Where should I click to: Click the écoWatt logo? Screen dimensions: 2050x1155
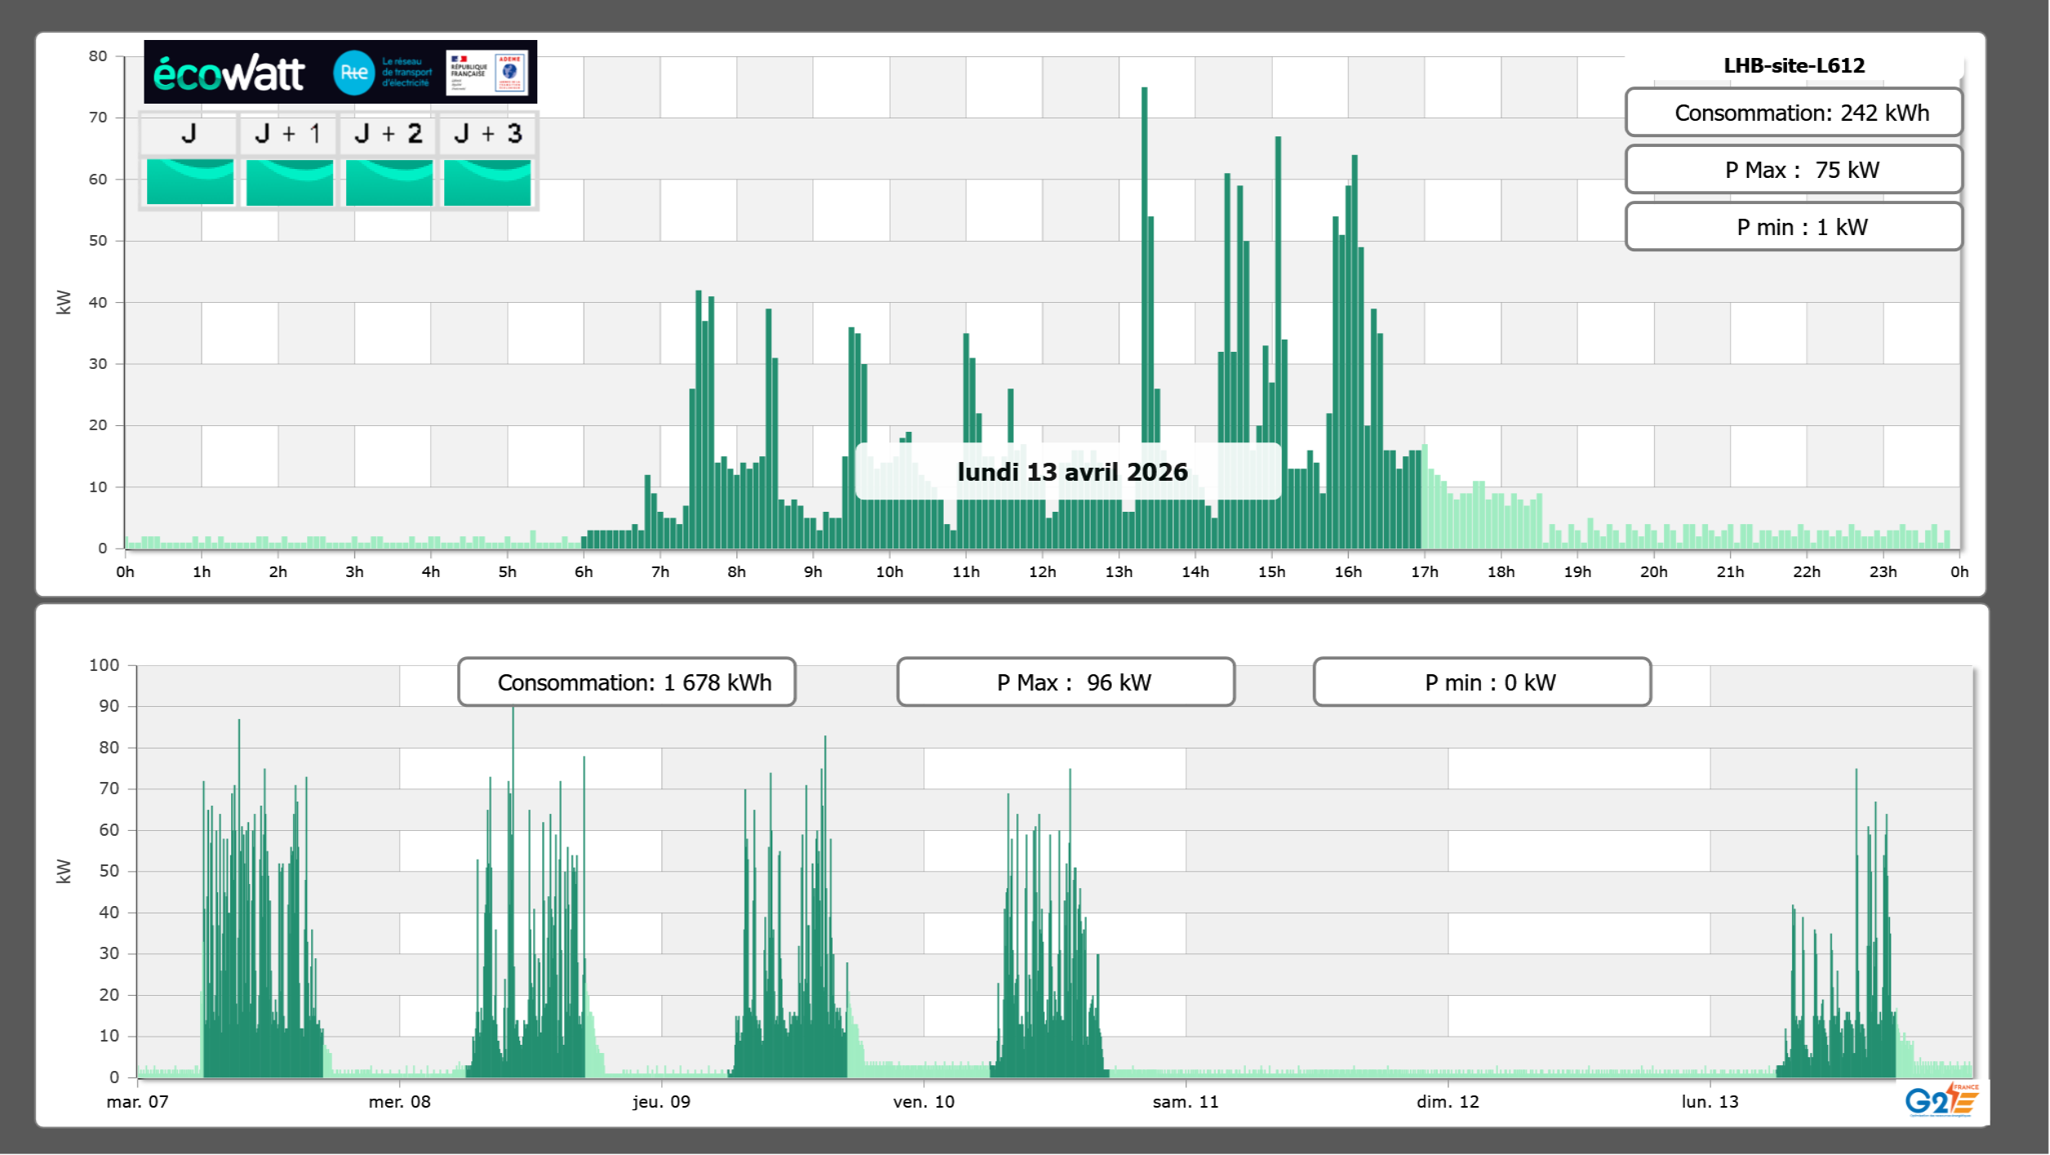229,73
